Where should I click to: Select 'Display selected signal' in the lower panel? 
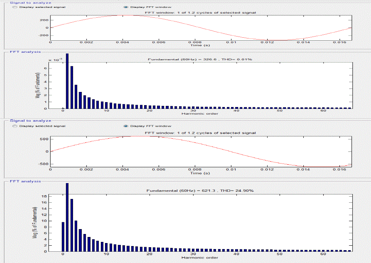(x=15, y=126)
